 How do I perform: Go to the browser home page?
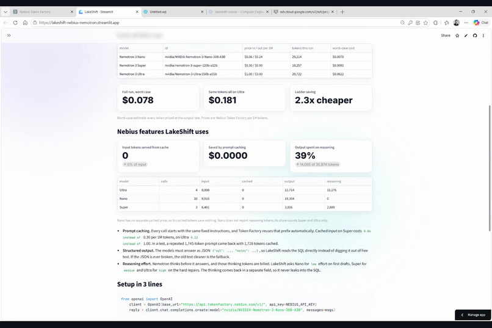25,23
